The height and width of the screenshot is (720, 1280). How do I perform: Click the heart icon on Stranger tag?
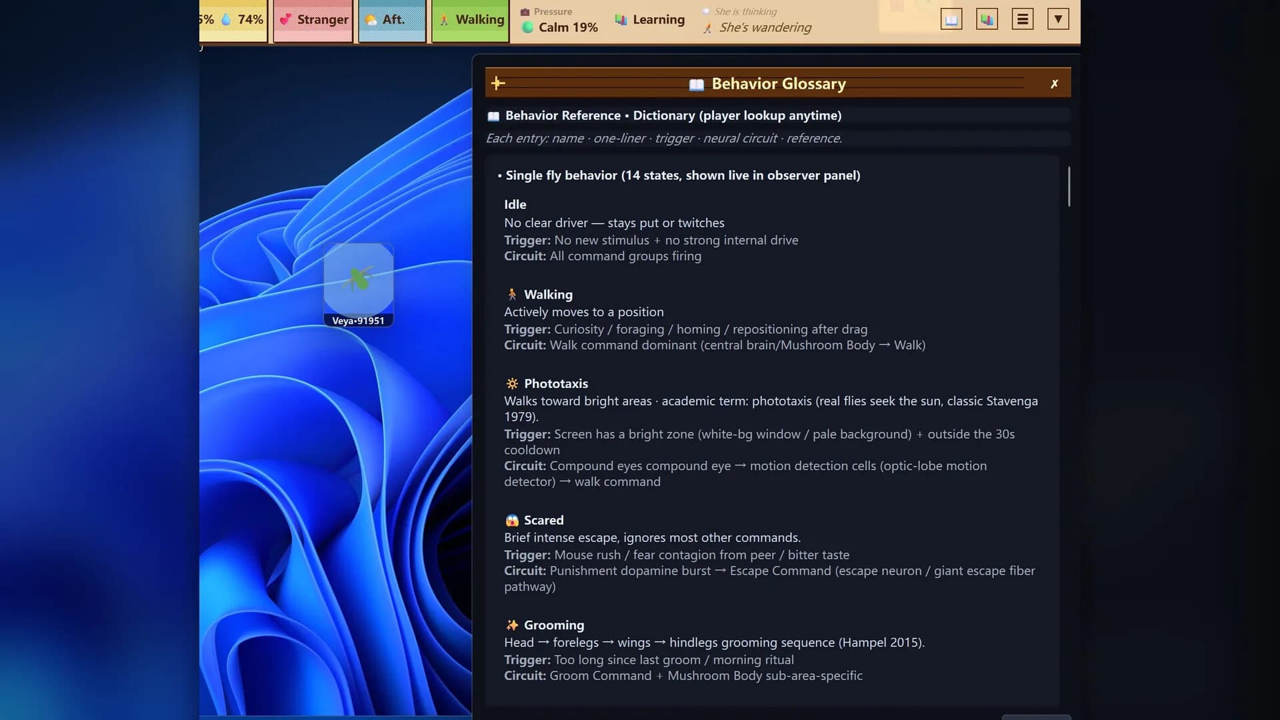pos(285,19)
